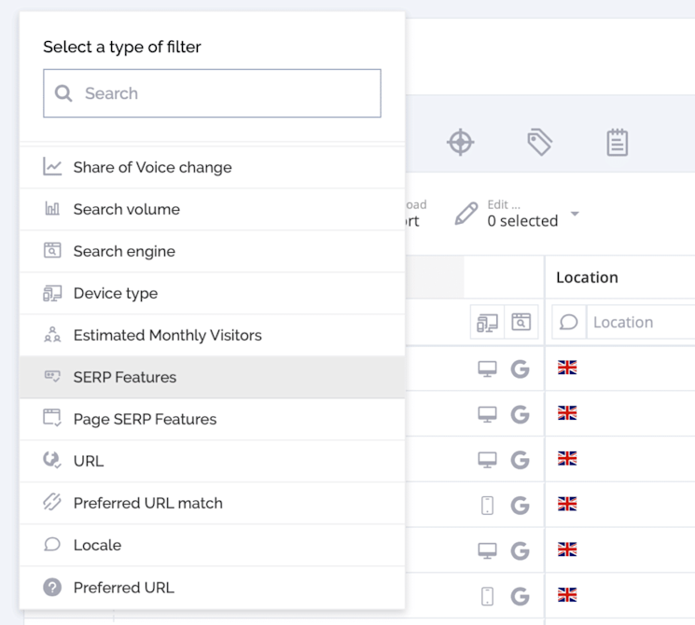Select the Search engine filter type

tap(124, 252)
